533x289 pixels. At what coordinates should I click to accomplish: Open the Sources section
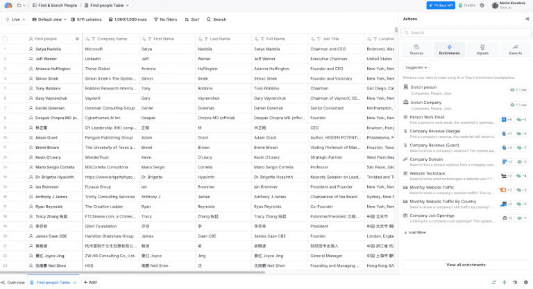(x=416, y=49)
